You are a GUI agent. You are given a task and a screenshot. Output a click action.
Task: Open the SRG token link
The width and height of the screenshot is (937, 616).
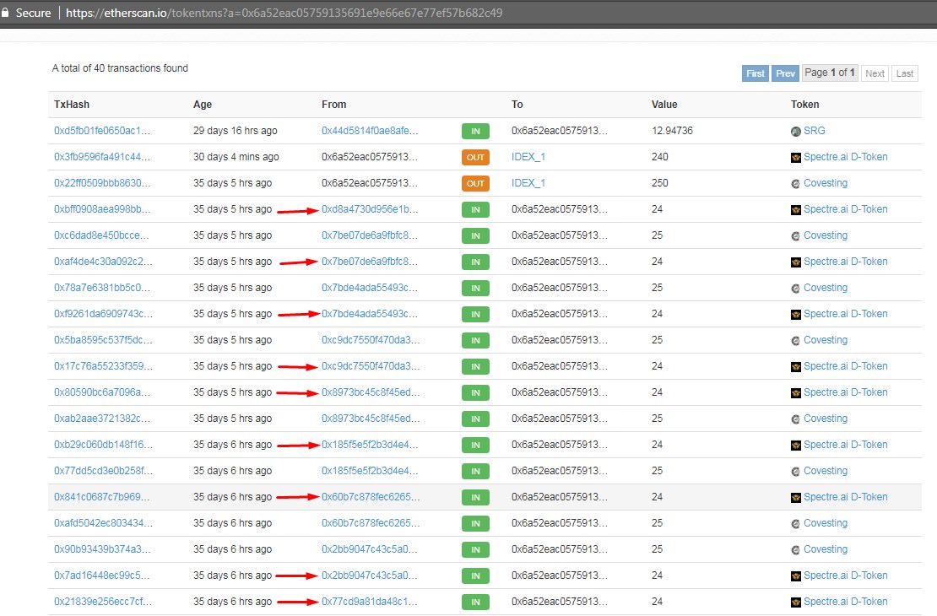point(814,130)
